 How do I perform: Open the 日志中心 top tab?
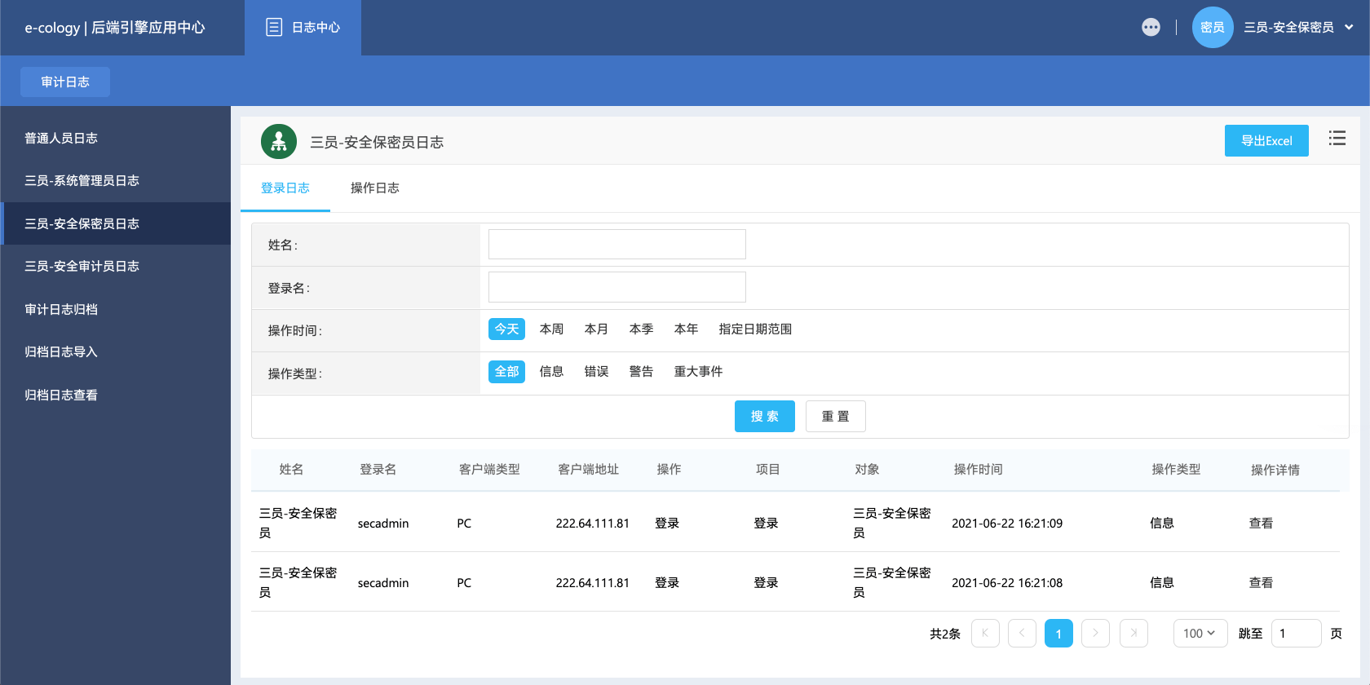click(303, 28)
